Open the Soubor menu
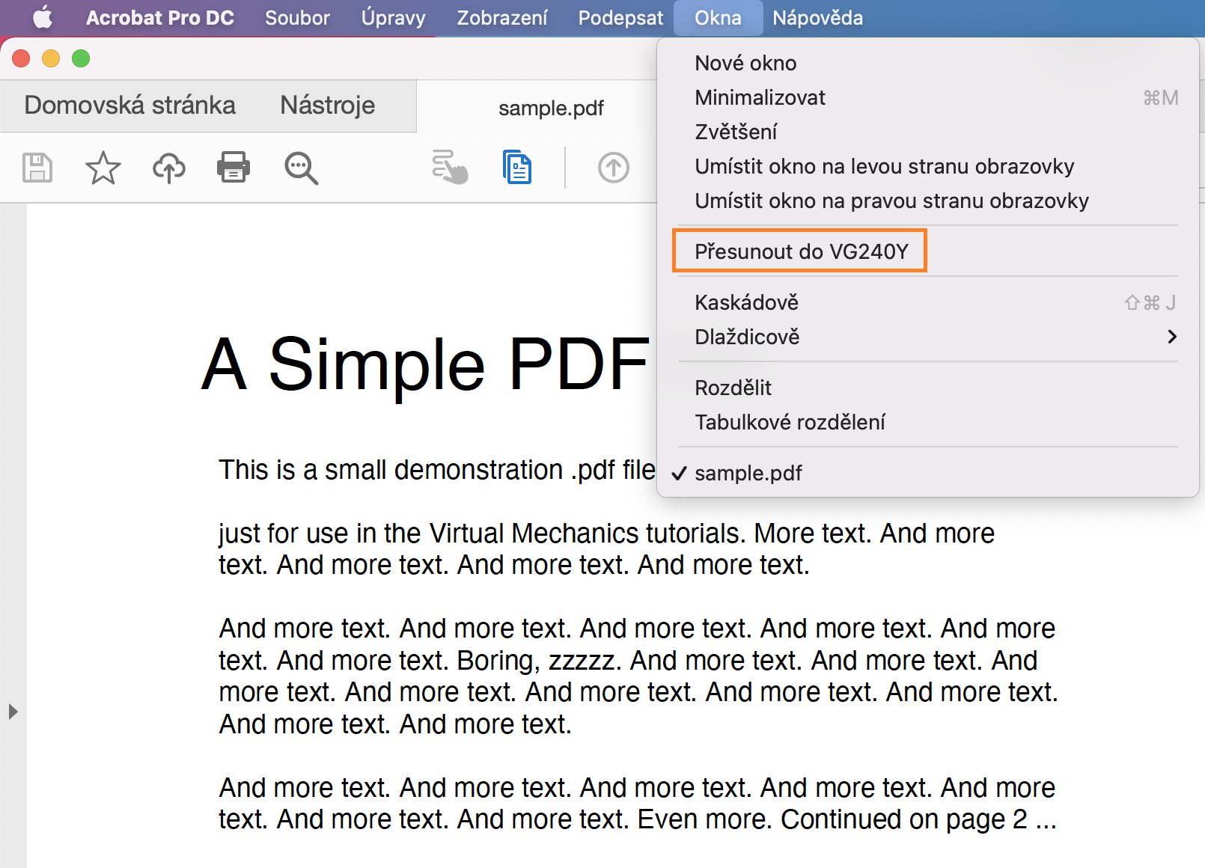 pyautogui.click(x=297, y=17)
